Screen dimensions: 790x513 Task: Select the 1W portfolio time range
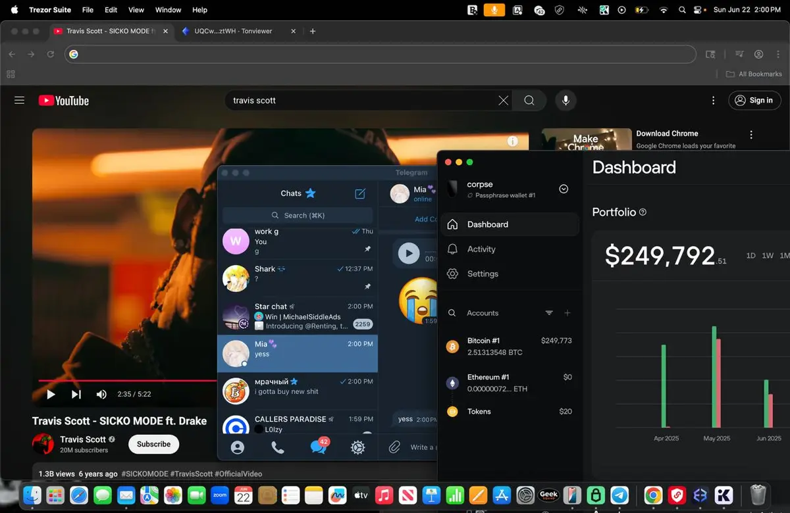tap(768, 256)
